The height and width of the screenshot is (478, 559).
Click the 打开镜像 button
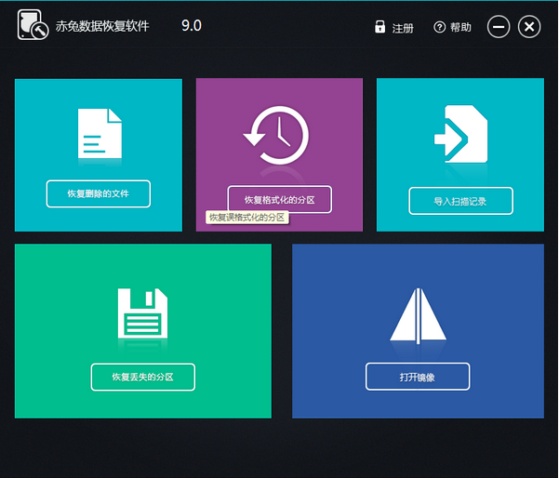click(x=418, y=377)
